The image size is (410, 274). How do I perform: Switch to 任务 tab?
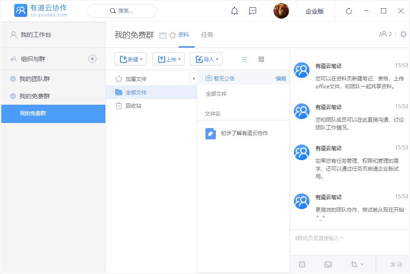pyautogui.click(x=207, y=35)
